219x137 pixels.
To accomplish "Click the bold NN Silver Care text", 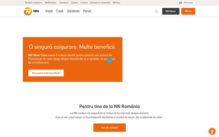I will point(37,55).
